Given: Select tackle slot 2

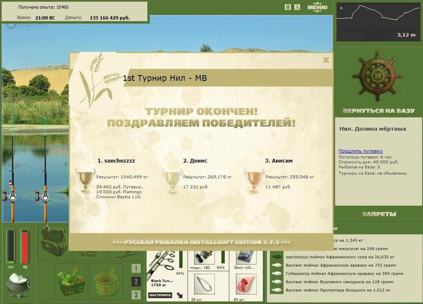Looking at the screenshot, I should coord(136,282).
